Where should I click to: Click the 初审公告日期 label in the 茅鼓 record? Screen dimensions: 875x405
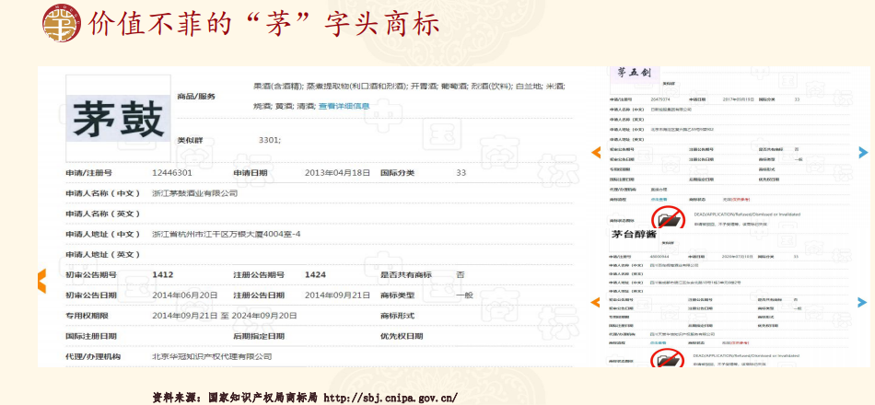[x=91, y=295]
